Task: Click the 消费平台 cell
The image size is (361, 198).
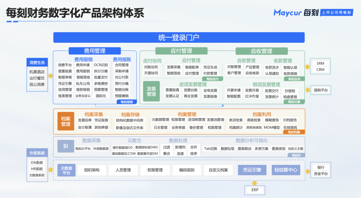Action: pos(65,65)
